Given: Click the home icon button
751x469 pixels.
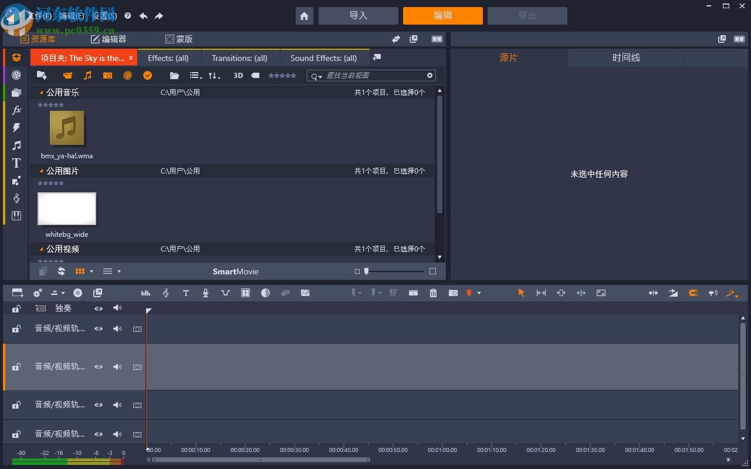Looking at the screenshot, I should click(x=304, y=16).
